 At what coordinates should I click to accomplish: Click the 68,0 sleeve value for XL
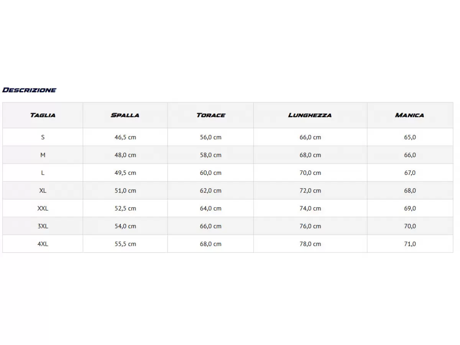(x=410, y=191)
